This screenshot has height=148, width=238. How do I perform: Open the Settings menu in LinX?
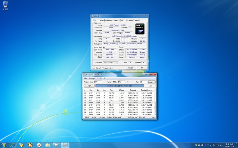(92, 79)
